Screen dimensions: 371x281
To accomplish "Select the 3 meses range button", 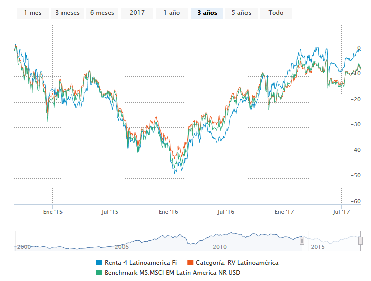I will pyautogui.click(x=68, y=13).
